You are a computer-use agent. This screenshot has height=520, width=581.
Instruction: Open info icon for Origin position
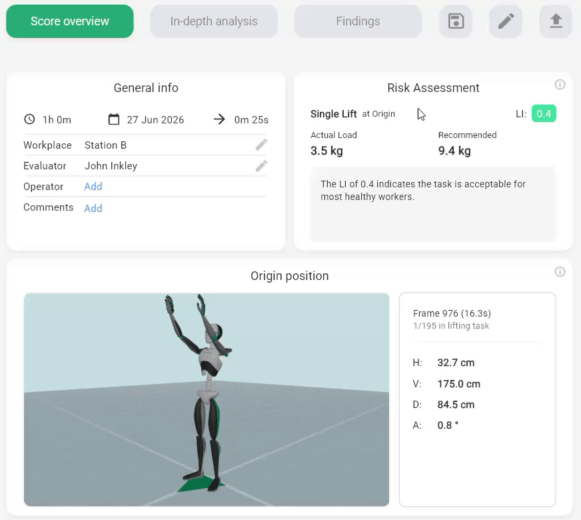click(x=560, y=272)
